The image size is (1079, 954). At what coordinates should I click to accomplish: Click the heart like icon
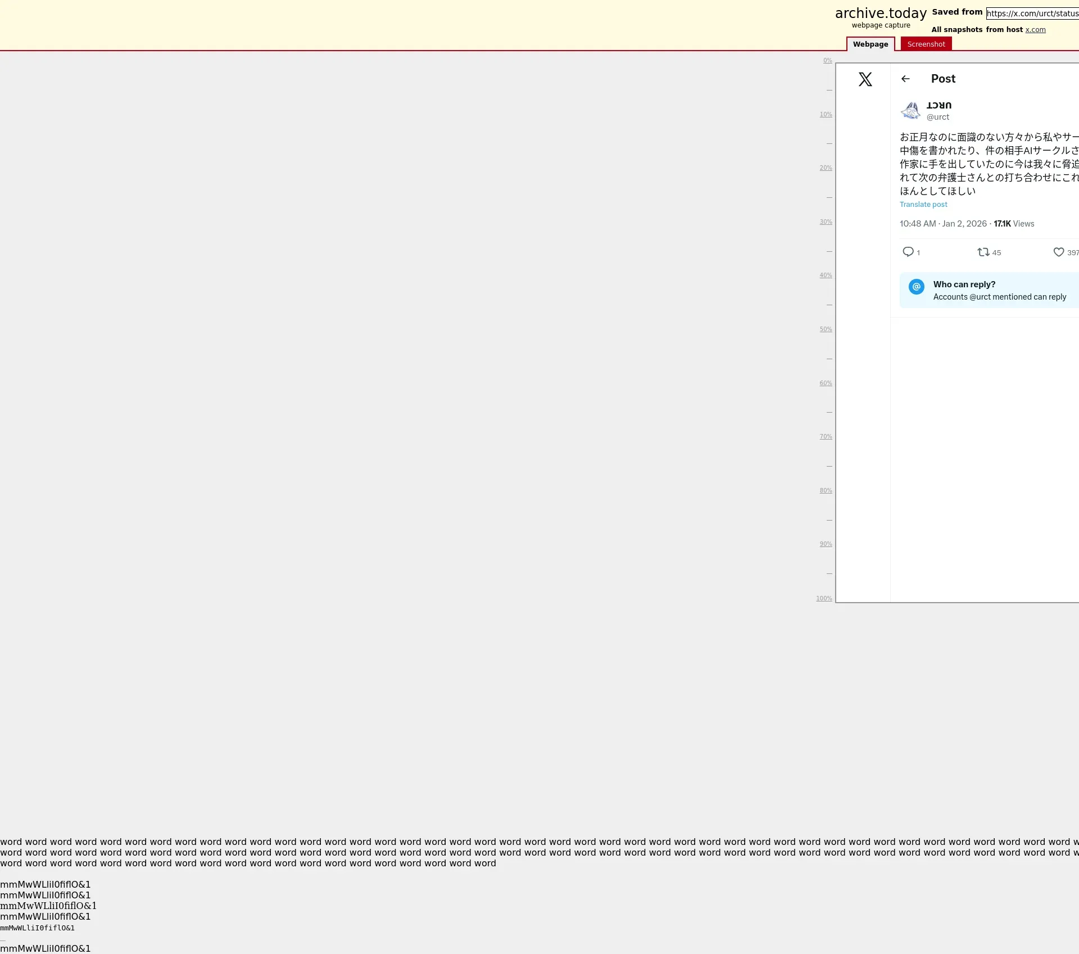1058,252
